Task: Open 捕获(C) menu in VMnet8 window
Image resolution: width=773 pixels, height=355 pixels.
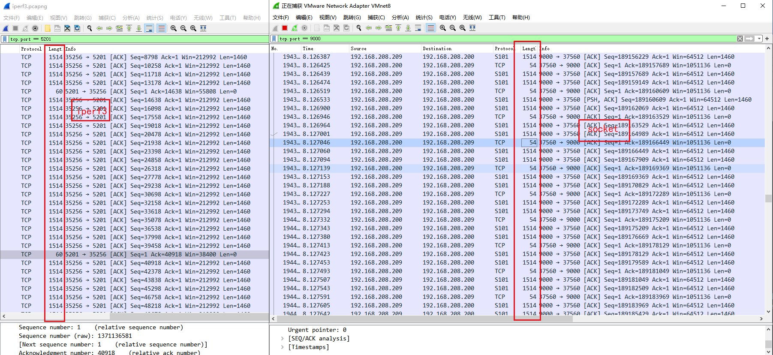Action: coord(376,18)
